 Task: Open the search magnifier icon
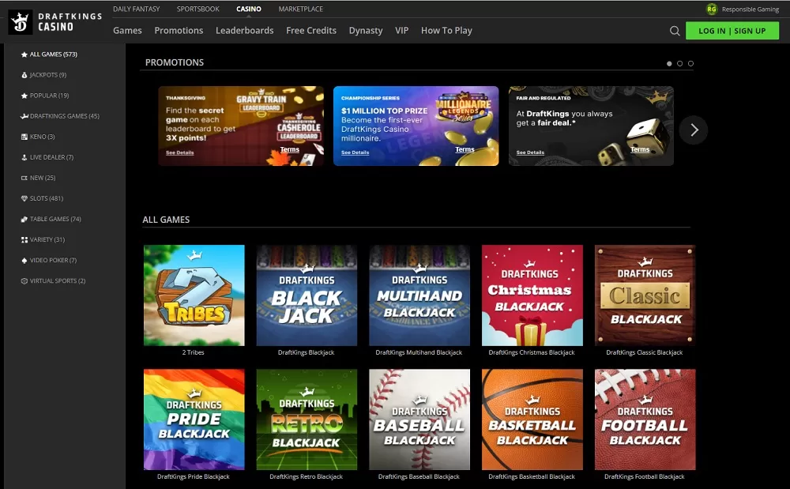pos(675,31)
